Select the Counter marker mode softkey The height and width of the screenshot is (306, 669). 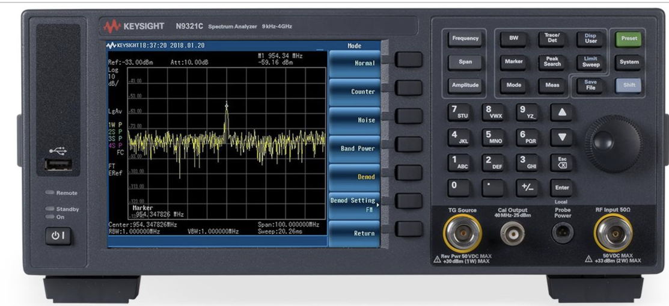pyautogui.click(x=355, y=92)
